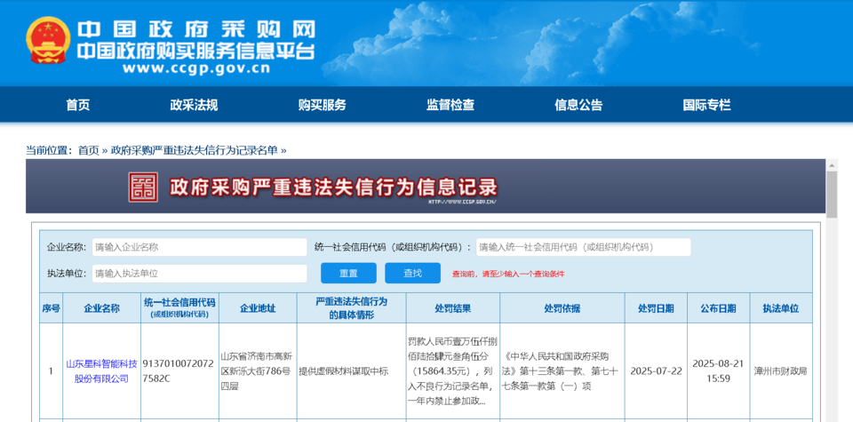Click the 处罚日期 column header
This screenshot has width=853, height=422.
click(x=656, y=308)
